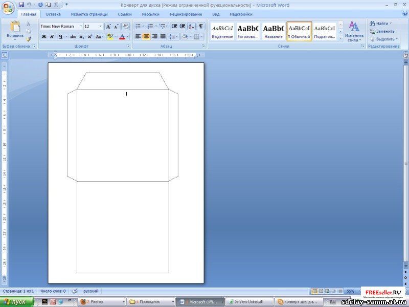Shrink font size with the smaller A icon
The height and width of the screenshot is (307, 409).
(x=117, y=27)
